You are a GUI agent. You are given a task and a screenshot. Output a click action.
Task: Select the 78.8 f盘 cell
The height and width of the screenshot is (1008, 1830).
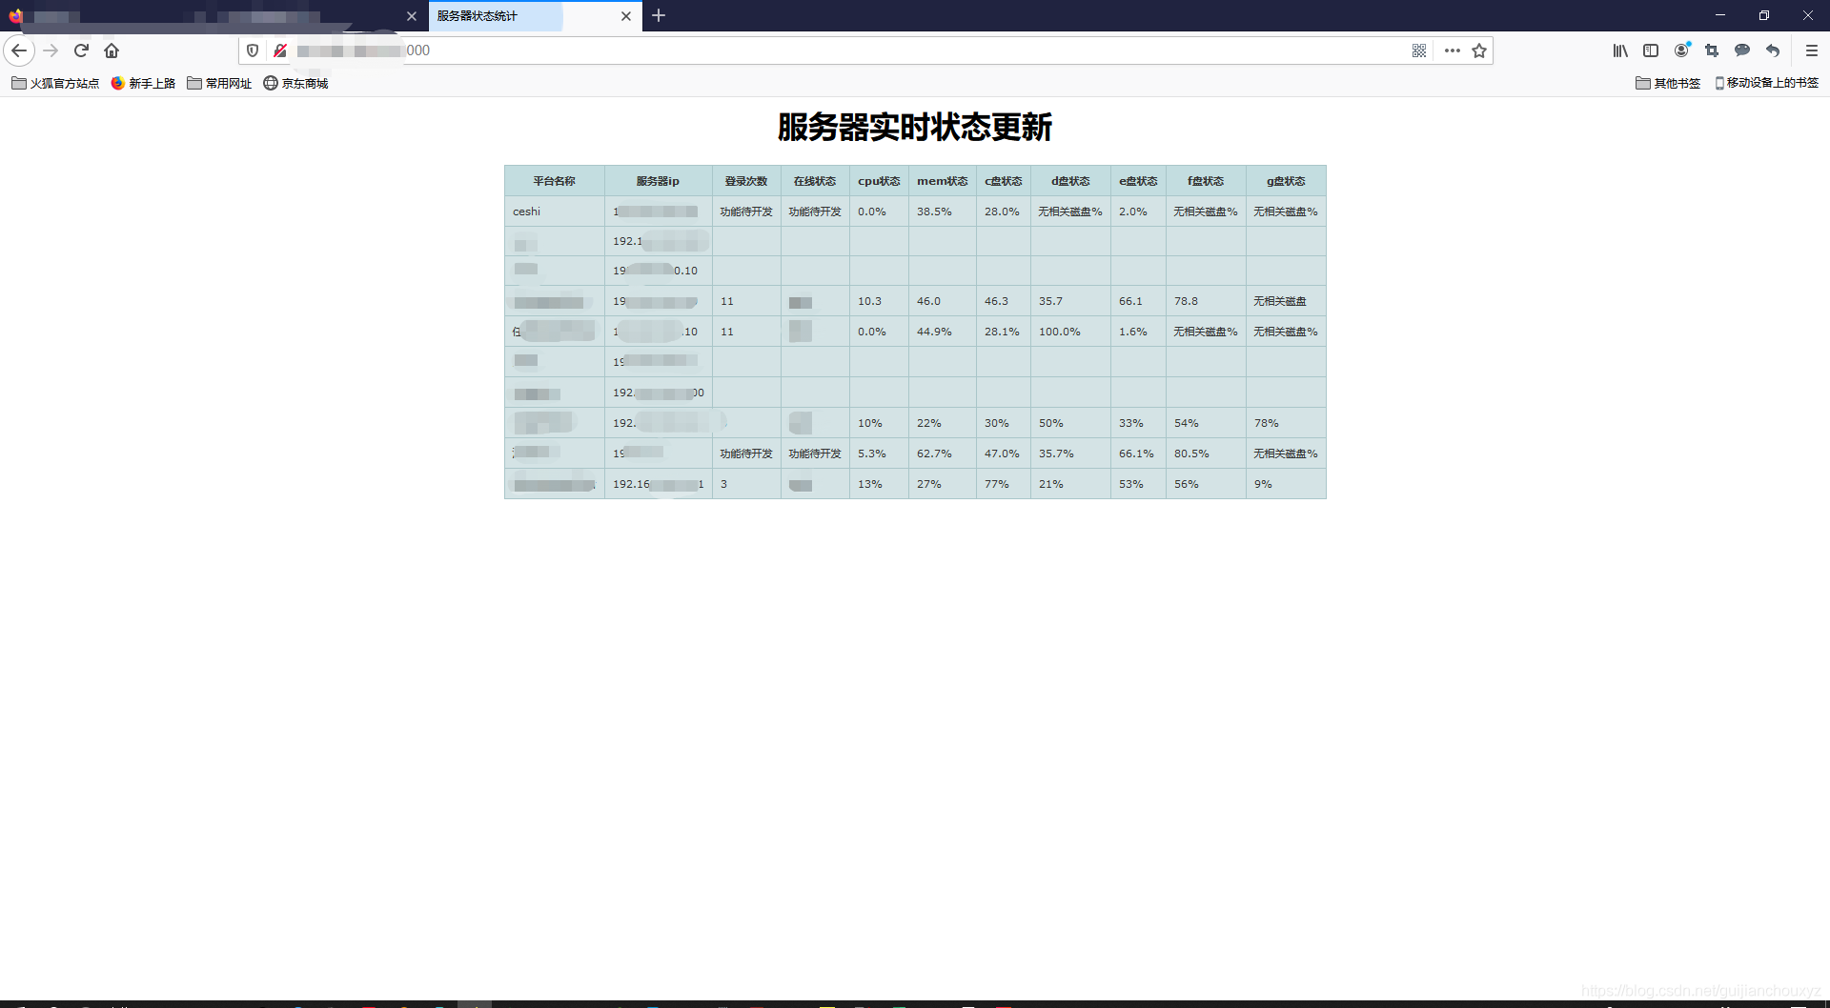tap(1206, 301)
